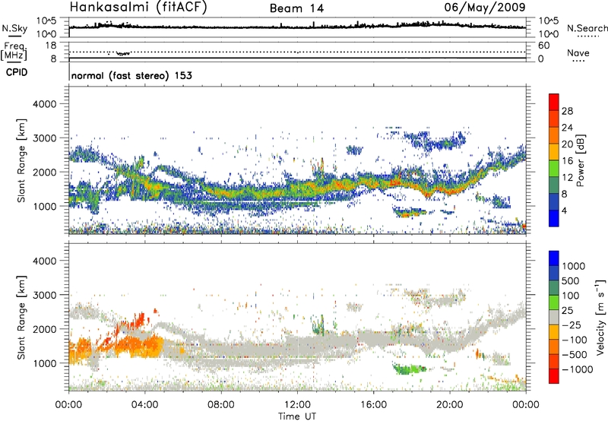
Task: Select the -100 label on velocity colorbar
Action: tap(575, 340)
